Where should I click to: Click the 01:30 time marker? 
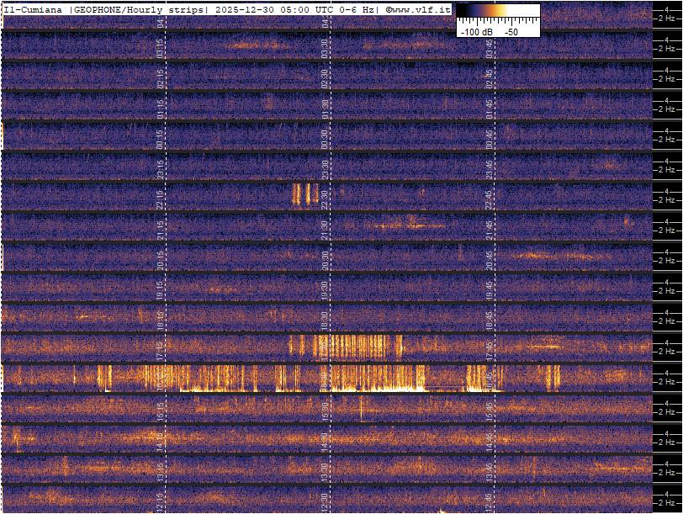[325, 107]
